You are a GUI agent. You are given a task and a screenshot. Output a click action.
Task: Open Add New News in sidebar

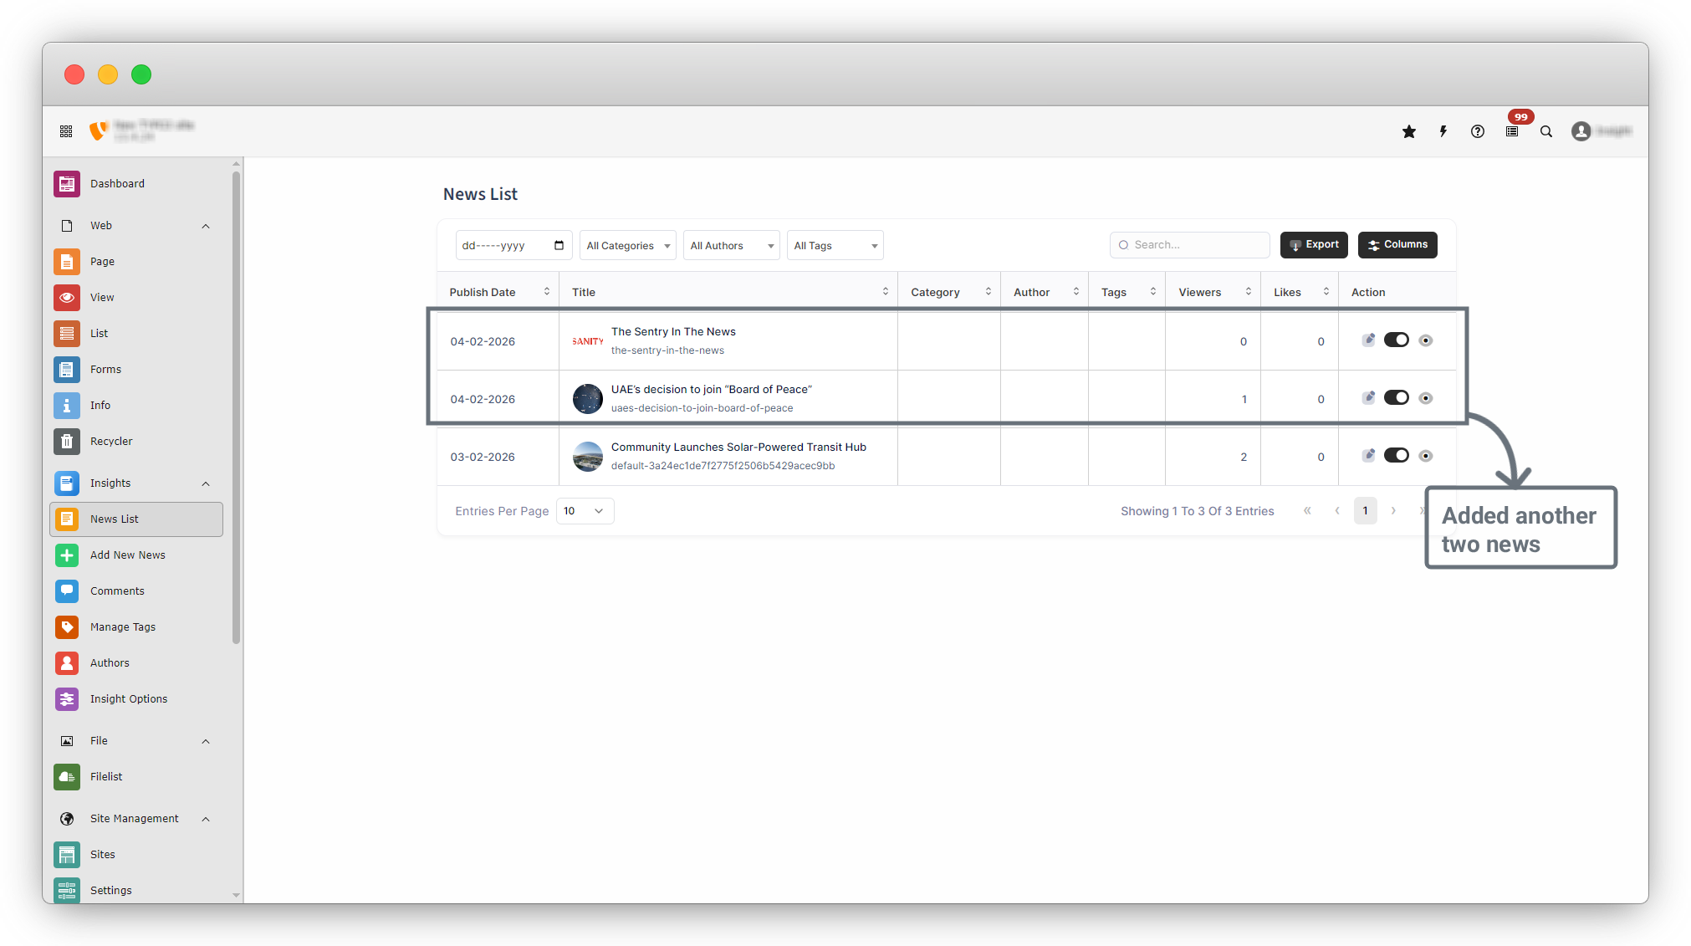click(128, 555)
